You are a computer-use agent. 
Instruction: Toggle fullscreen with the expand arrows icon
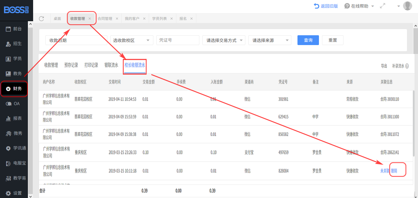382,6
